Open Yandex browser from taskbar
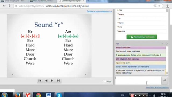 pyautogui.click(x=28, y=95)
